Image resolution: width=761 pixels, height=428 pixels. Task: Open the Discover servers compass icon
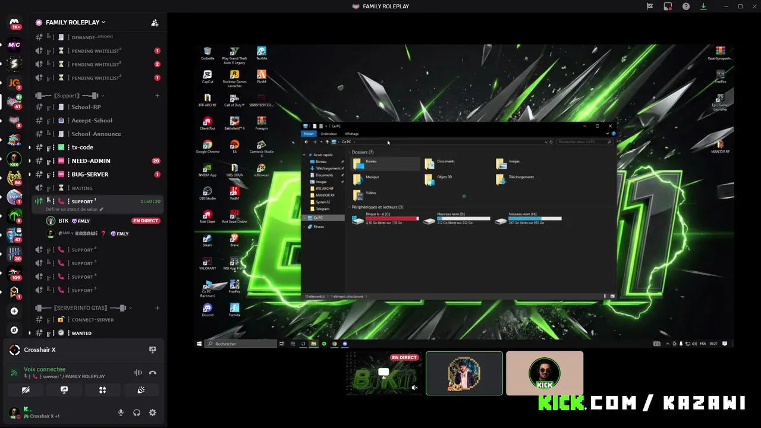coord(14,330)
